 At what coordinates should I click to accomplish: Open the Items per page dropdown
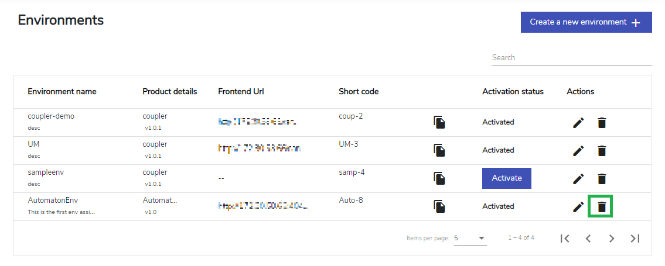click(470, 238)
